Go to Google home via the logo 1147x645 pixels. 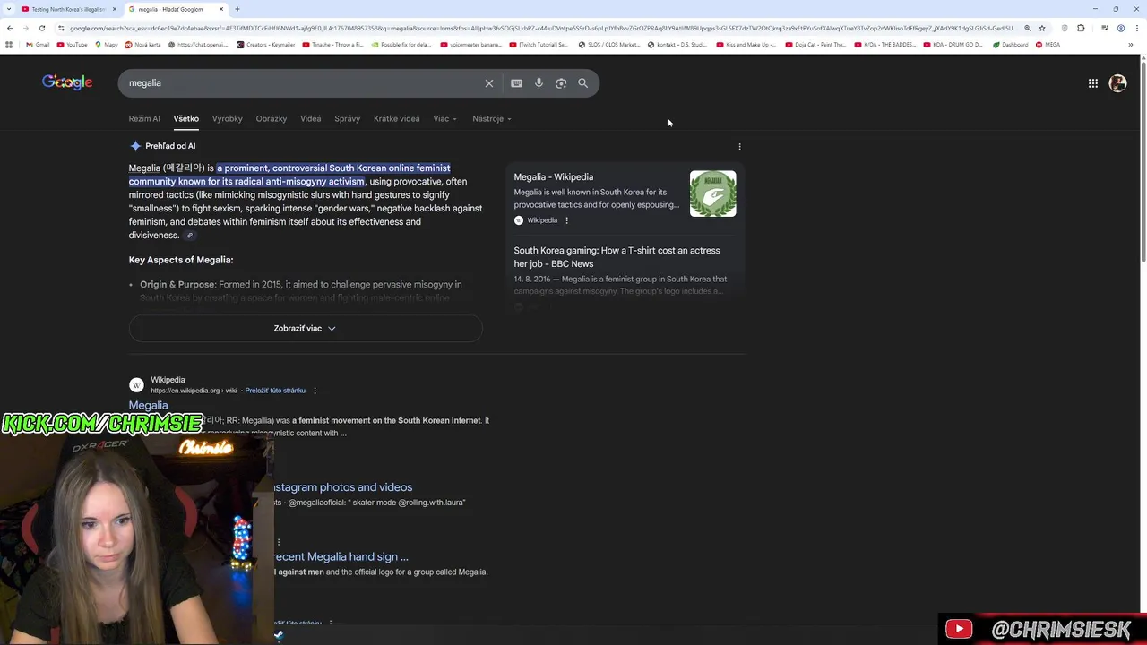67,82
